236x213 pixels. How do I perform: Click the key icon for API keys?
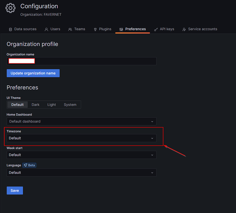(x=156, y=29)
